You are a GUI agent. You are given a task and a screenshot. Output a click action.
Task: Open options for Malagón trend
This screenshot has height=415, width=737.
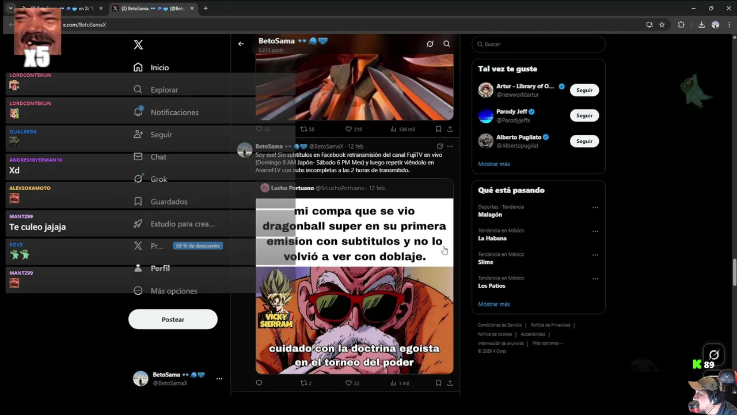click(x=595, y=207)
